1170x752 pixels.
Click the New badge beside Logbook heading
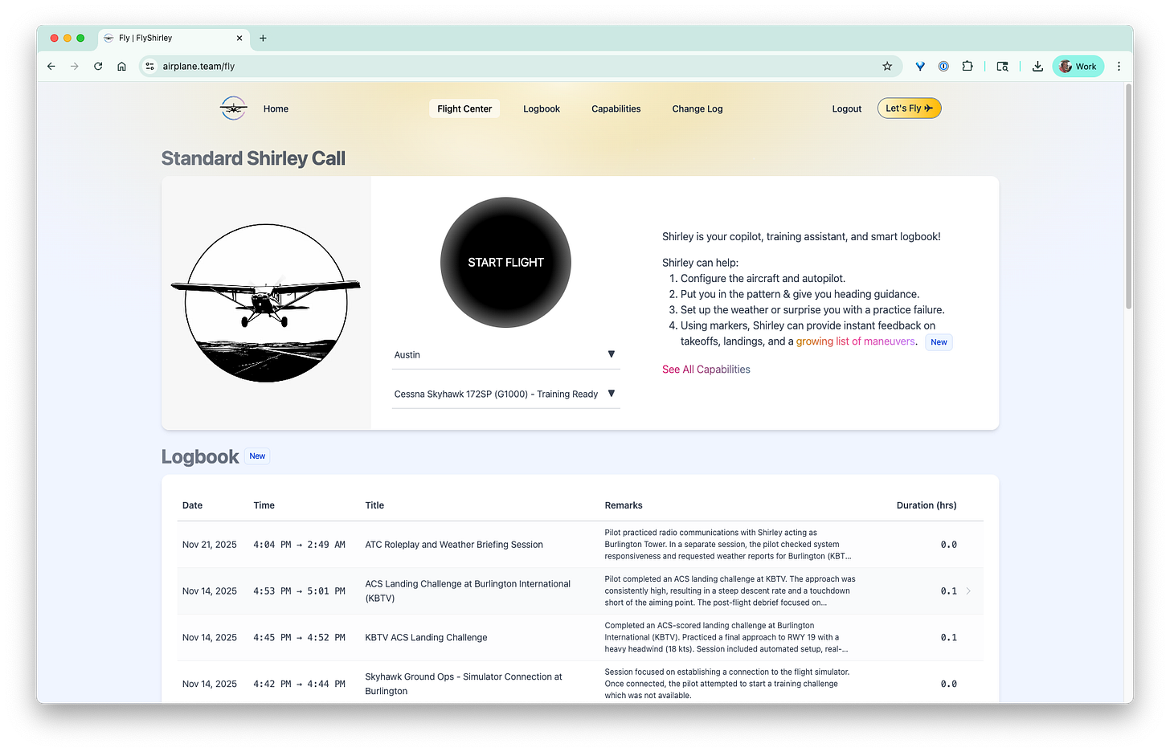[257, 456]
